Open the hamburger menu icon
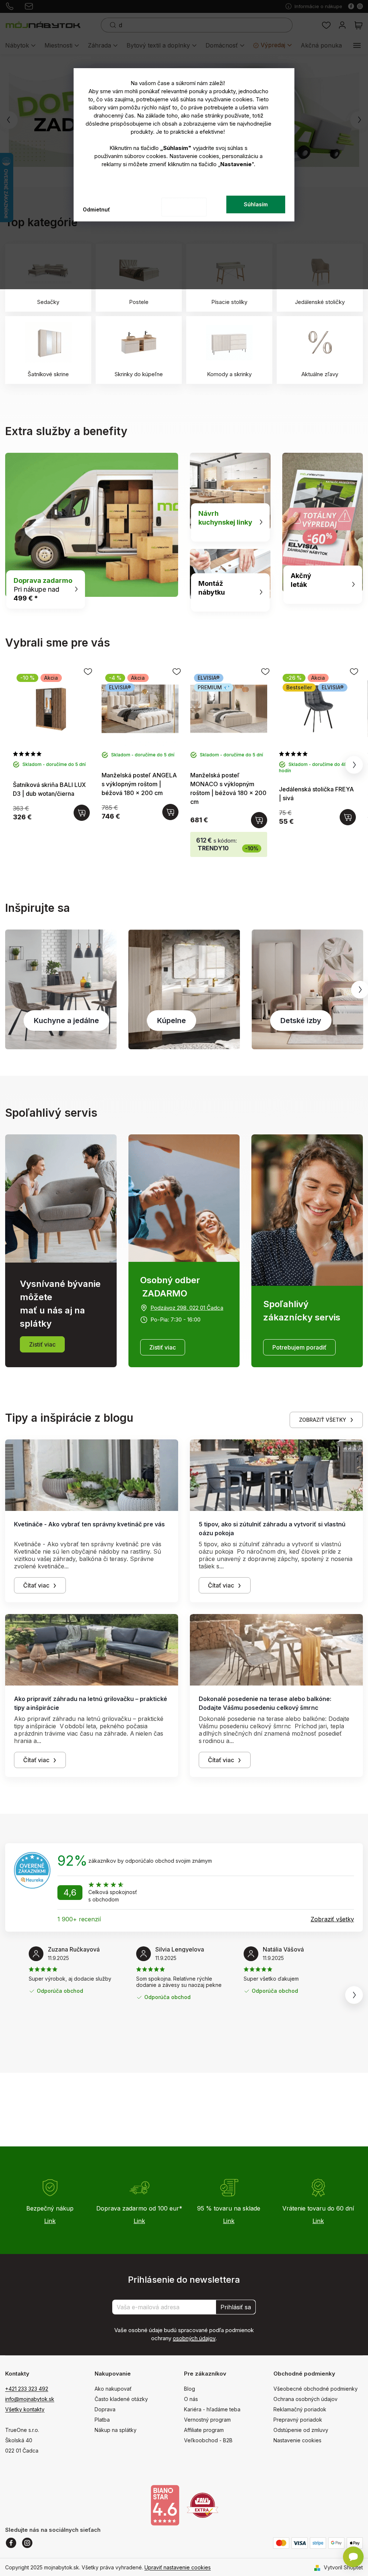368x2576 pixels. pyautogui.click(x=356, y=45)
